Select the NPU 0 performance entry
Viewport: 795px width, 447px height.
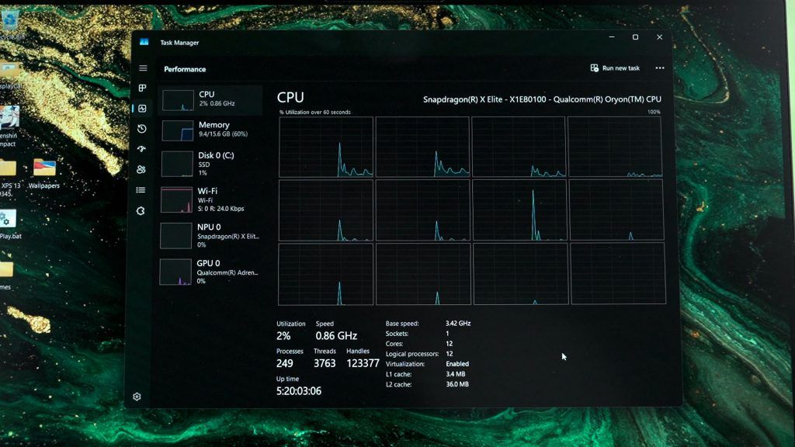click(210, 235)
